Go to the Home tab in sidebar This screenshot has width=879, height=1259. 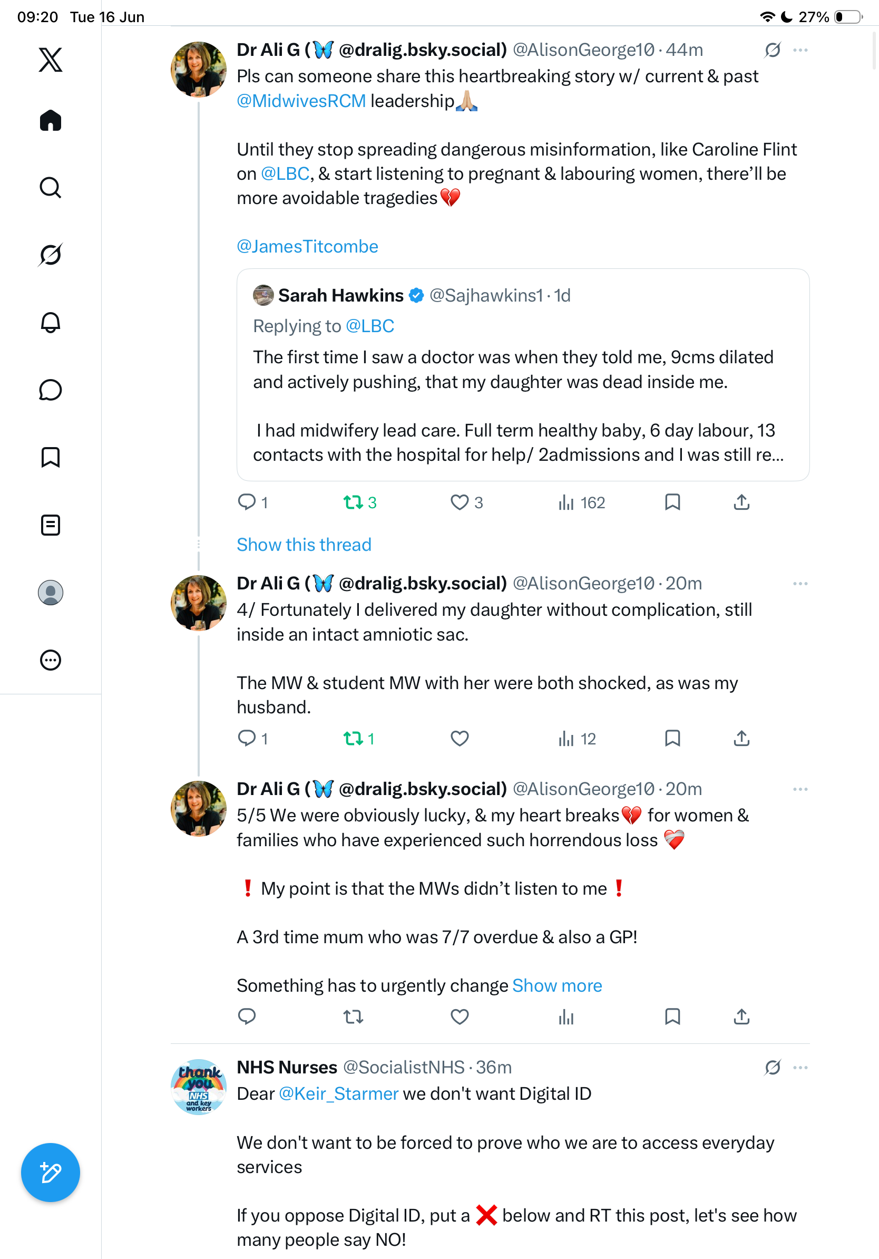click(x=51, y=120)
